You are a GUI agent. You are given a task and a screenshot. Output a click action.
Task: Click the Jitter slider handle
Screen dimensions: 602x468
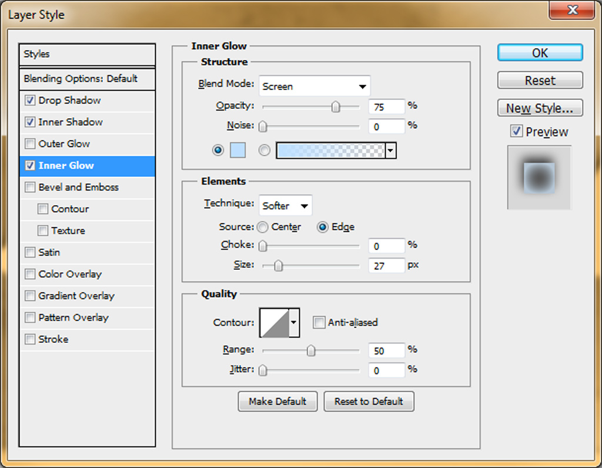click(x=263, y=370)
